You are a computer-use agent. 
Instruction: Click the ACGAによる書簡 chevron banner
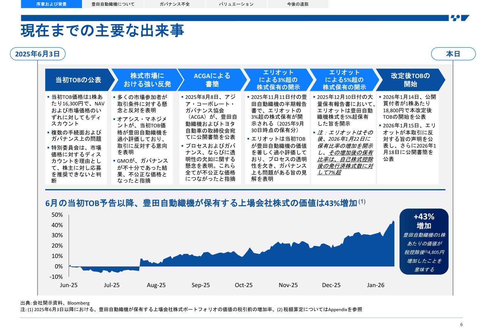(x=212, y=80)
